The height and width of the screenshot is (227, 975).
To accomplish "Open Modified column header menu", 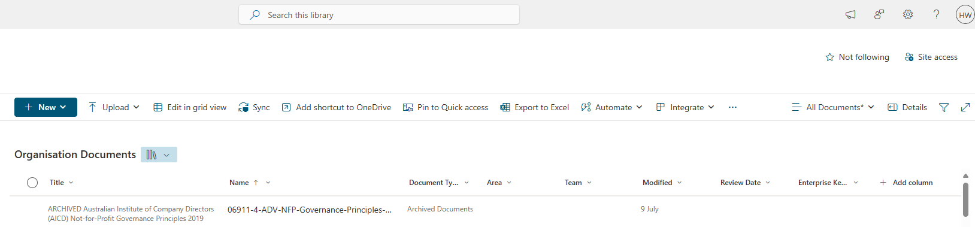I will (x=662, y=183).
